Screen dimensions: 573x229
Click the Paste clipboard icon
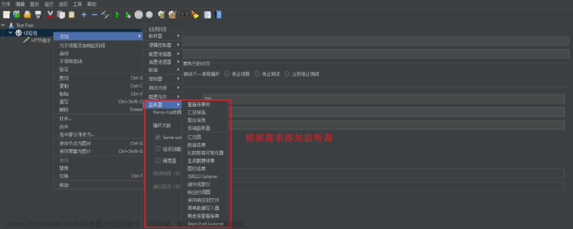72,15
